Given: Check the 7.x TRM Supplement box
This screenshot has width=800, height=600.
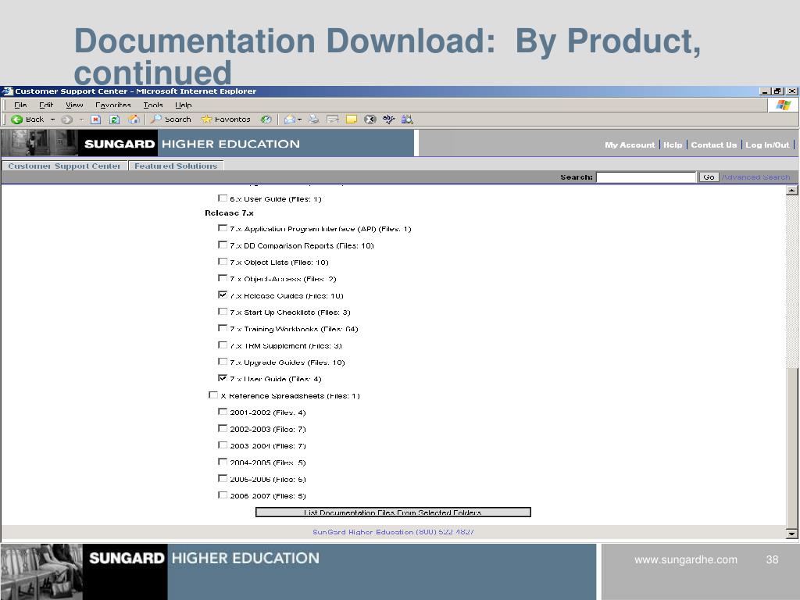Looking at the screenshot, I should tap(223, 345).
